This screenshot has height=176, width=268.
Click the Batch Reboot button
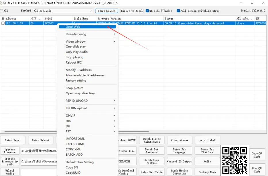pos(41,140)
